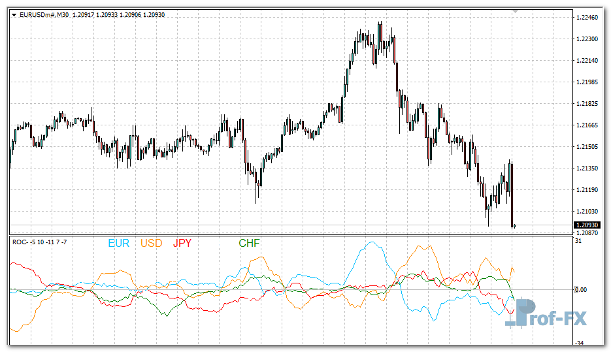This screenshot has width=611, height=352.
Task: Click the ROC indicator values label
Action: (x=39, y=243)
